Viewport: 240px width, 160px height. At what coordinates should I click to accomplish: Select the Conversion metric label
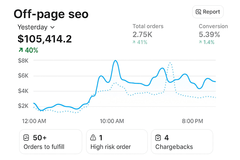(213, 26)
